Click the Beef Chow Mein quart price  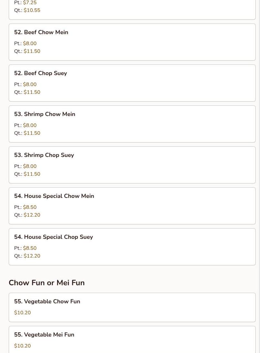(32, 51)
